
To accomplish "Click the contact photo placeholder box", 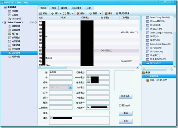I will click(125, 81).
